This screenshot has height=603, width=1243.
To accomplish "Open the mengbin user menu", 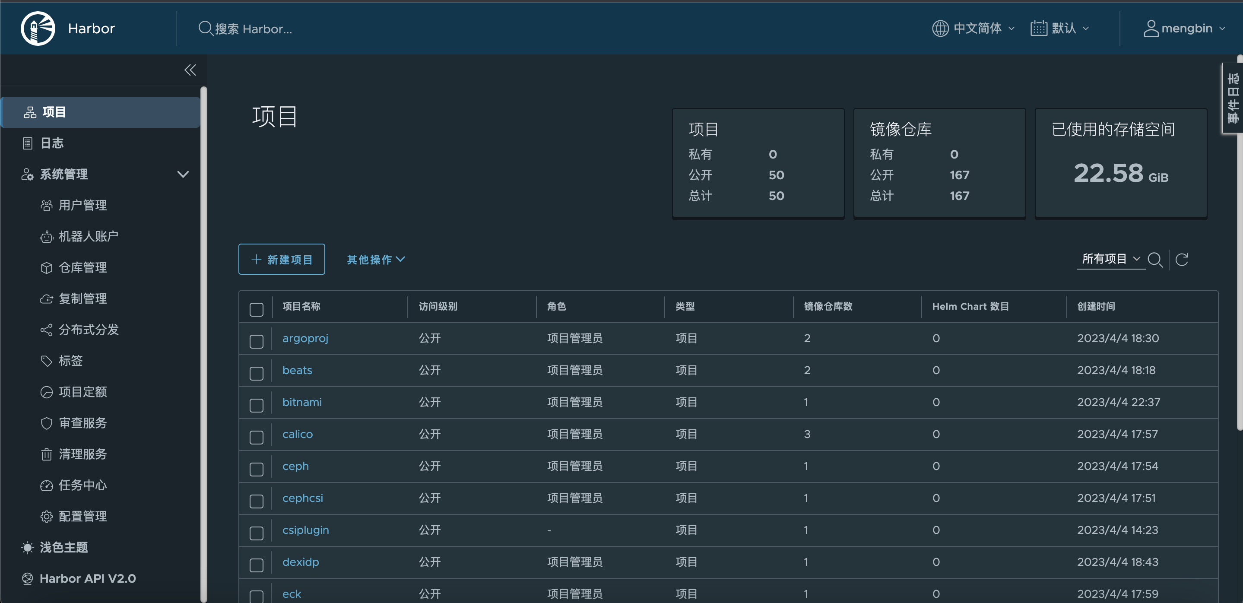I will [1185, 29].
